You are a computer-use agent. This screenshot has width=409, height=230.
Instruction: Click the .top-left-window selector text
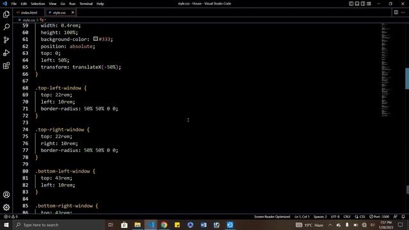tap(58, 88)
